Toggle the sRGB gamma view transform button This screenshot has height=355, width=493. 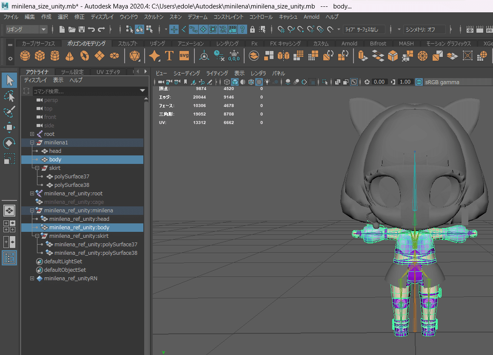click(419, 82)
